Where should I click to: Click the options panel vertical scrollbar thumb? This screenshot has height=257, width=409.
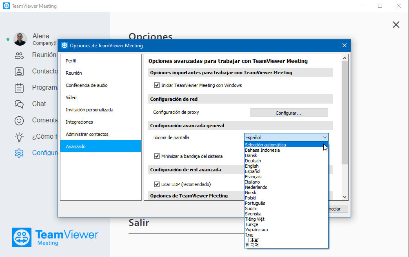point(345,113)
